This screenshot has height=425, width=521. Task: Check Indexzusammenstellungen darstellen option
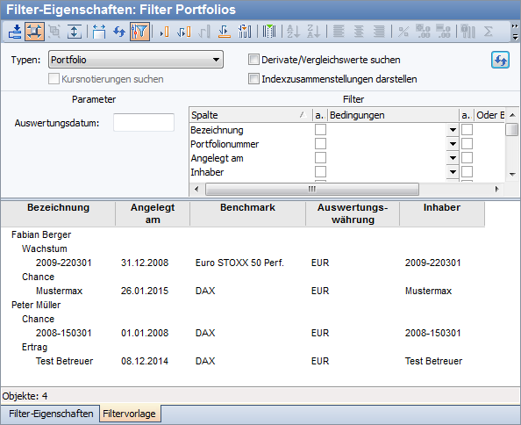click(x=253, y=79)
